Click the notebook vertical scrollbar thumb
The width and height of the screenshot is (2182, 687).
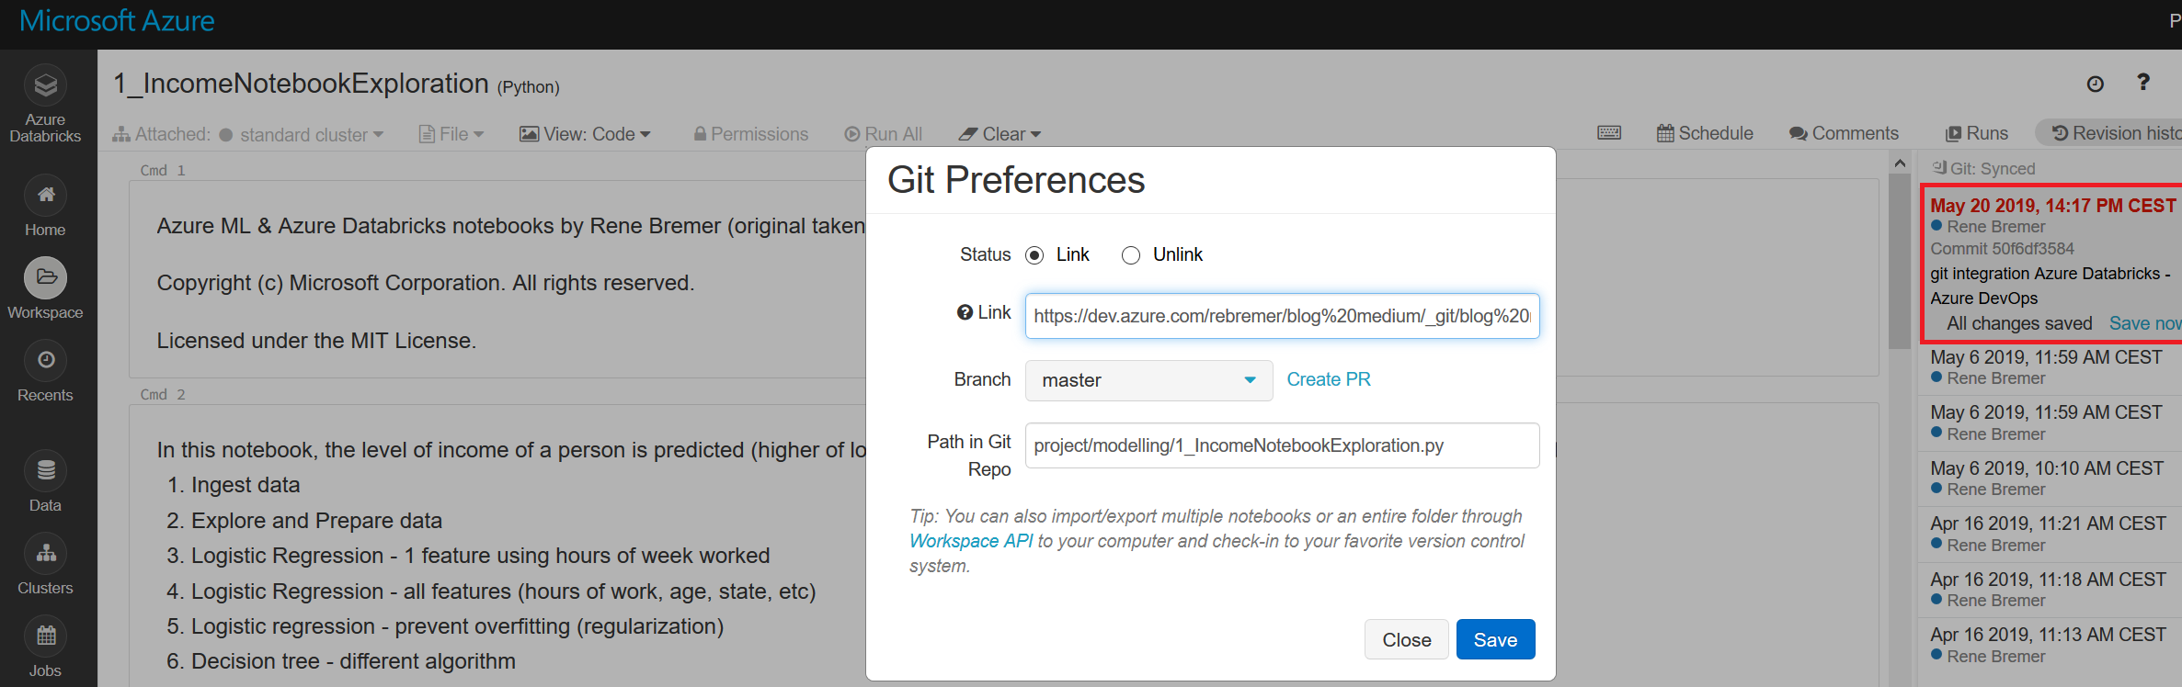(x=1900, y=262)
